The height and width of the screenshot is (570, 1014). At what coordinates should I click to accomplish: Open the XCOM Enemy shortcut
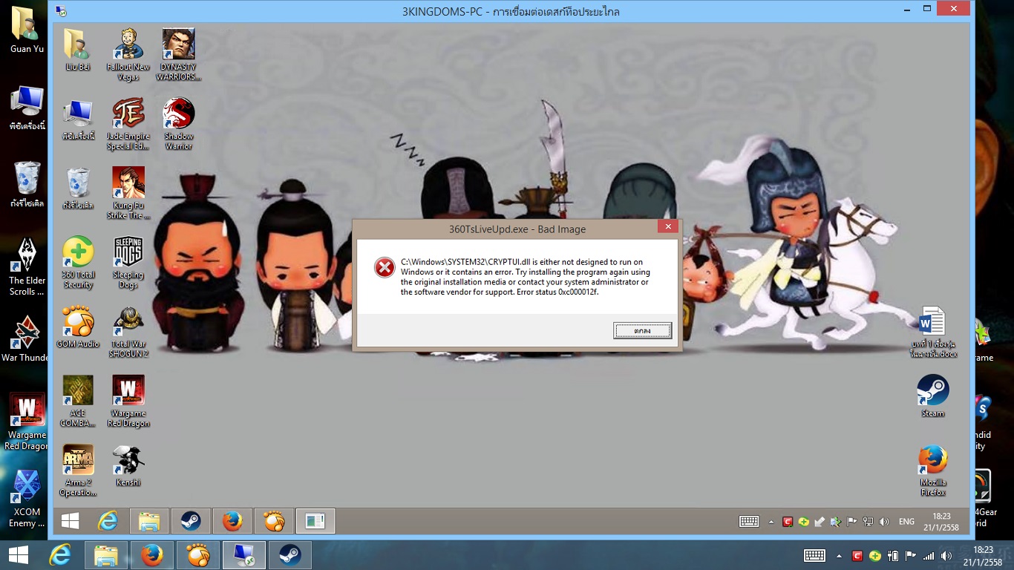[27, 498]
